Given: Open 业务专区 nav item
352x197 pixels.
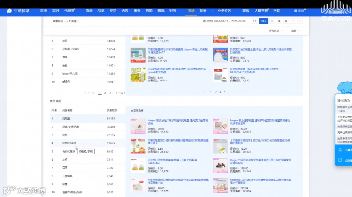Looking at the screenshot, I should coord(224,11).
